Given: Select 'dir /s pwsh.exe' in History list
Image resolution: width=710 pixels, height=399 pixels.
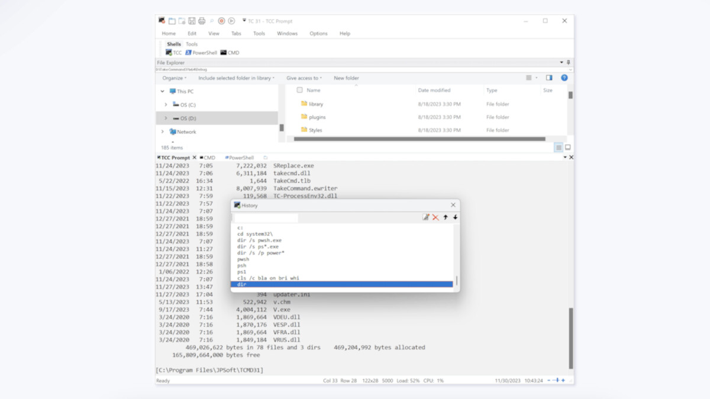Looking at the screenshot, I should pyautogui.click(x=259, y=241).
